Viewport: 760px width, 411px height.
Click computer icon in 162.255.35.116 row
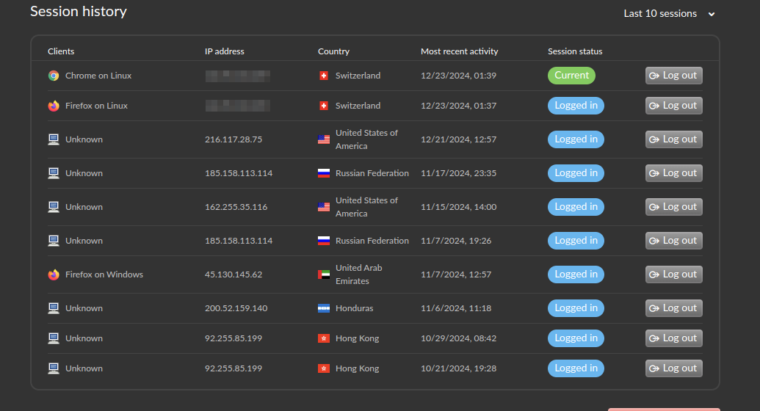(x=54, y=207)
